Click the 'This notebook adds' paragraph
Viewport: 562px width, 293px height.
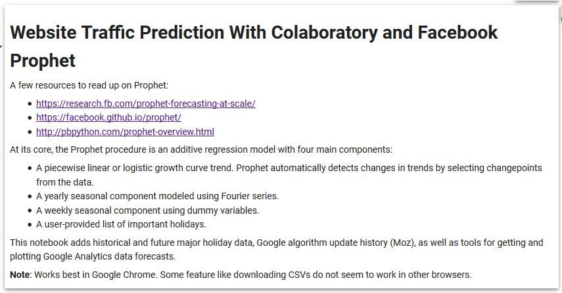click(276, 243)
